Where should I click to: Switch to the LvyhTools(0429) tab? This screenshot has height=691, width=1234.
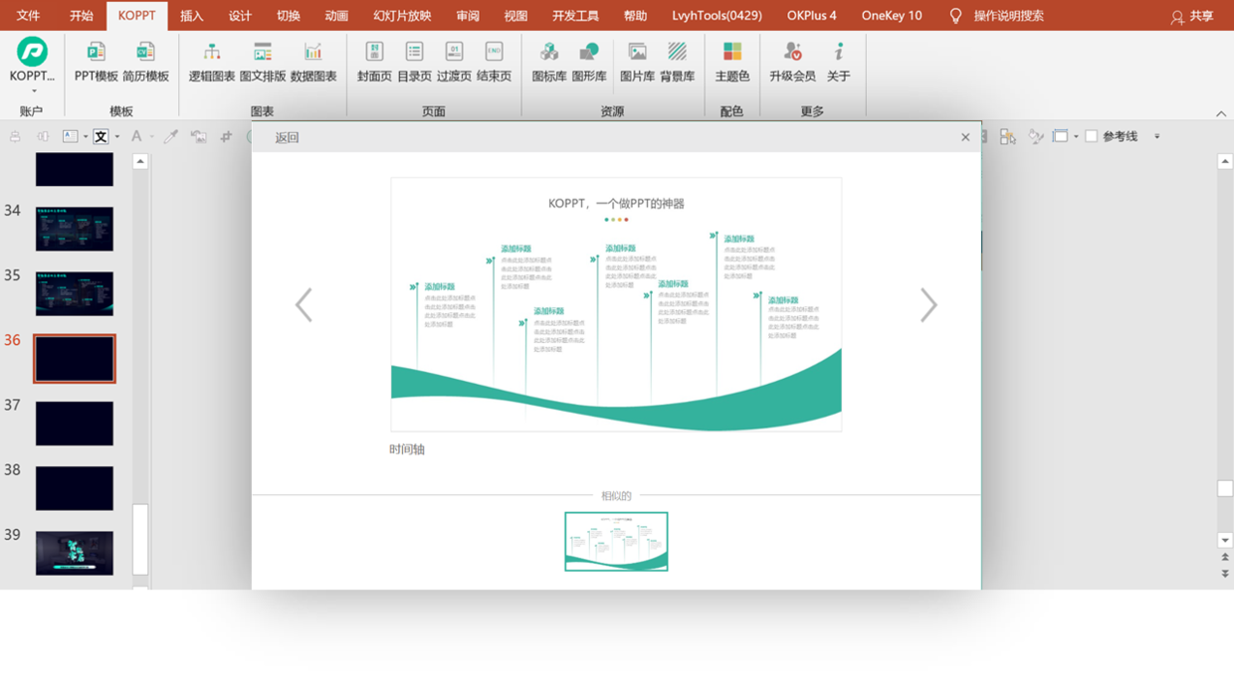click(717, 16)
